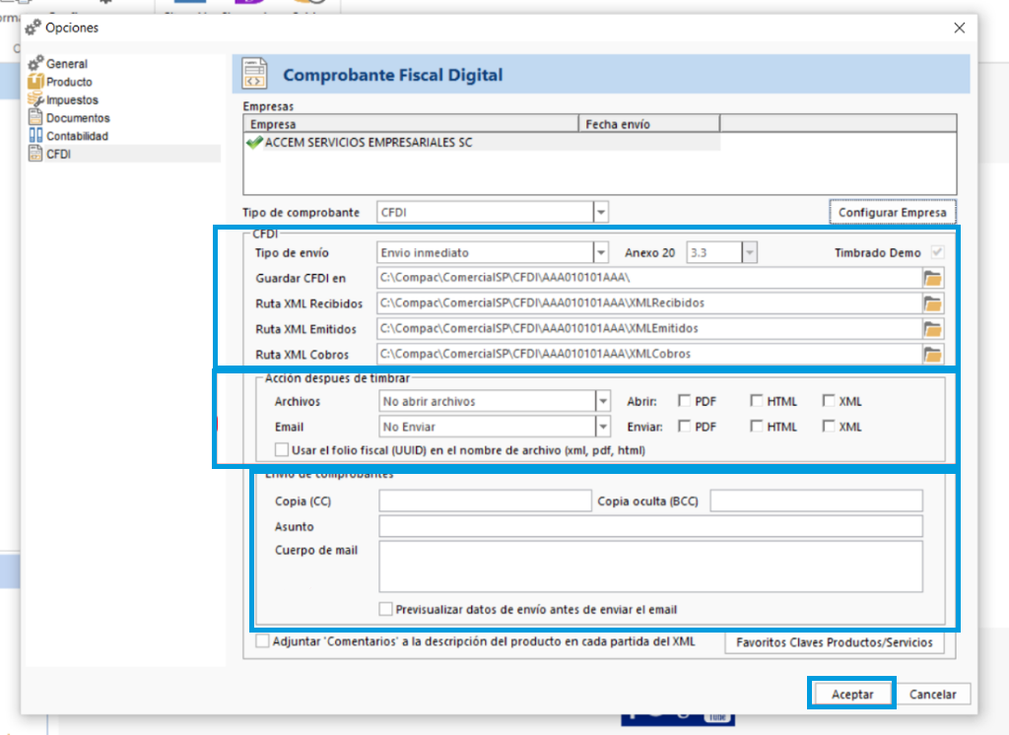Click folder icon beside Guardar CFDI en
This screenshot has width=1009, height=735.
pos(932,279)
